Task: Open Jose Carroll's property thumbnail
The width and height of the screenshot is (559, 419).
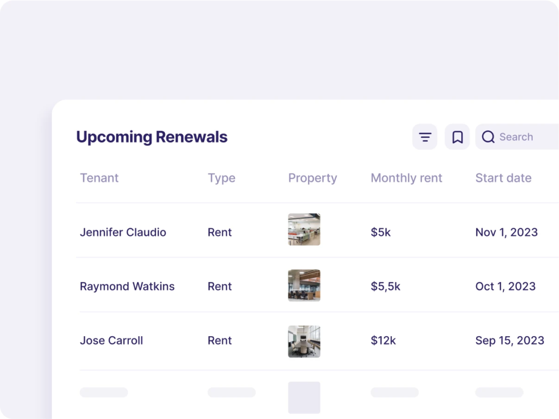Action: pos(304,342)
